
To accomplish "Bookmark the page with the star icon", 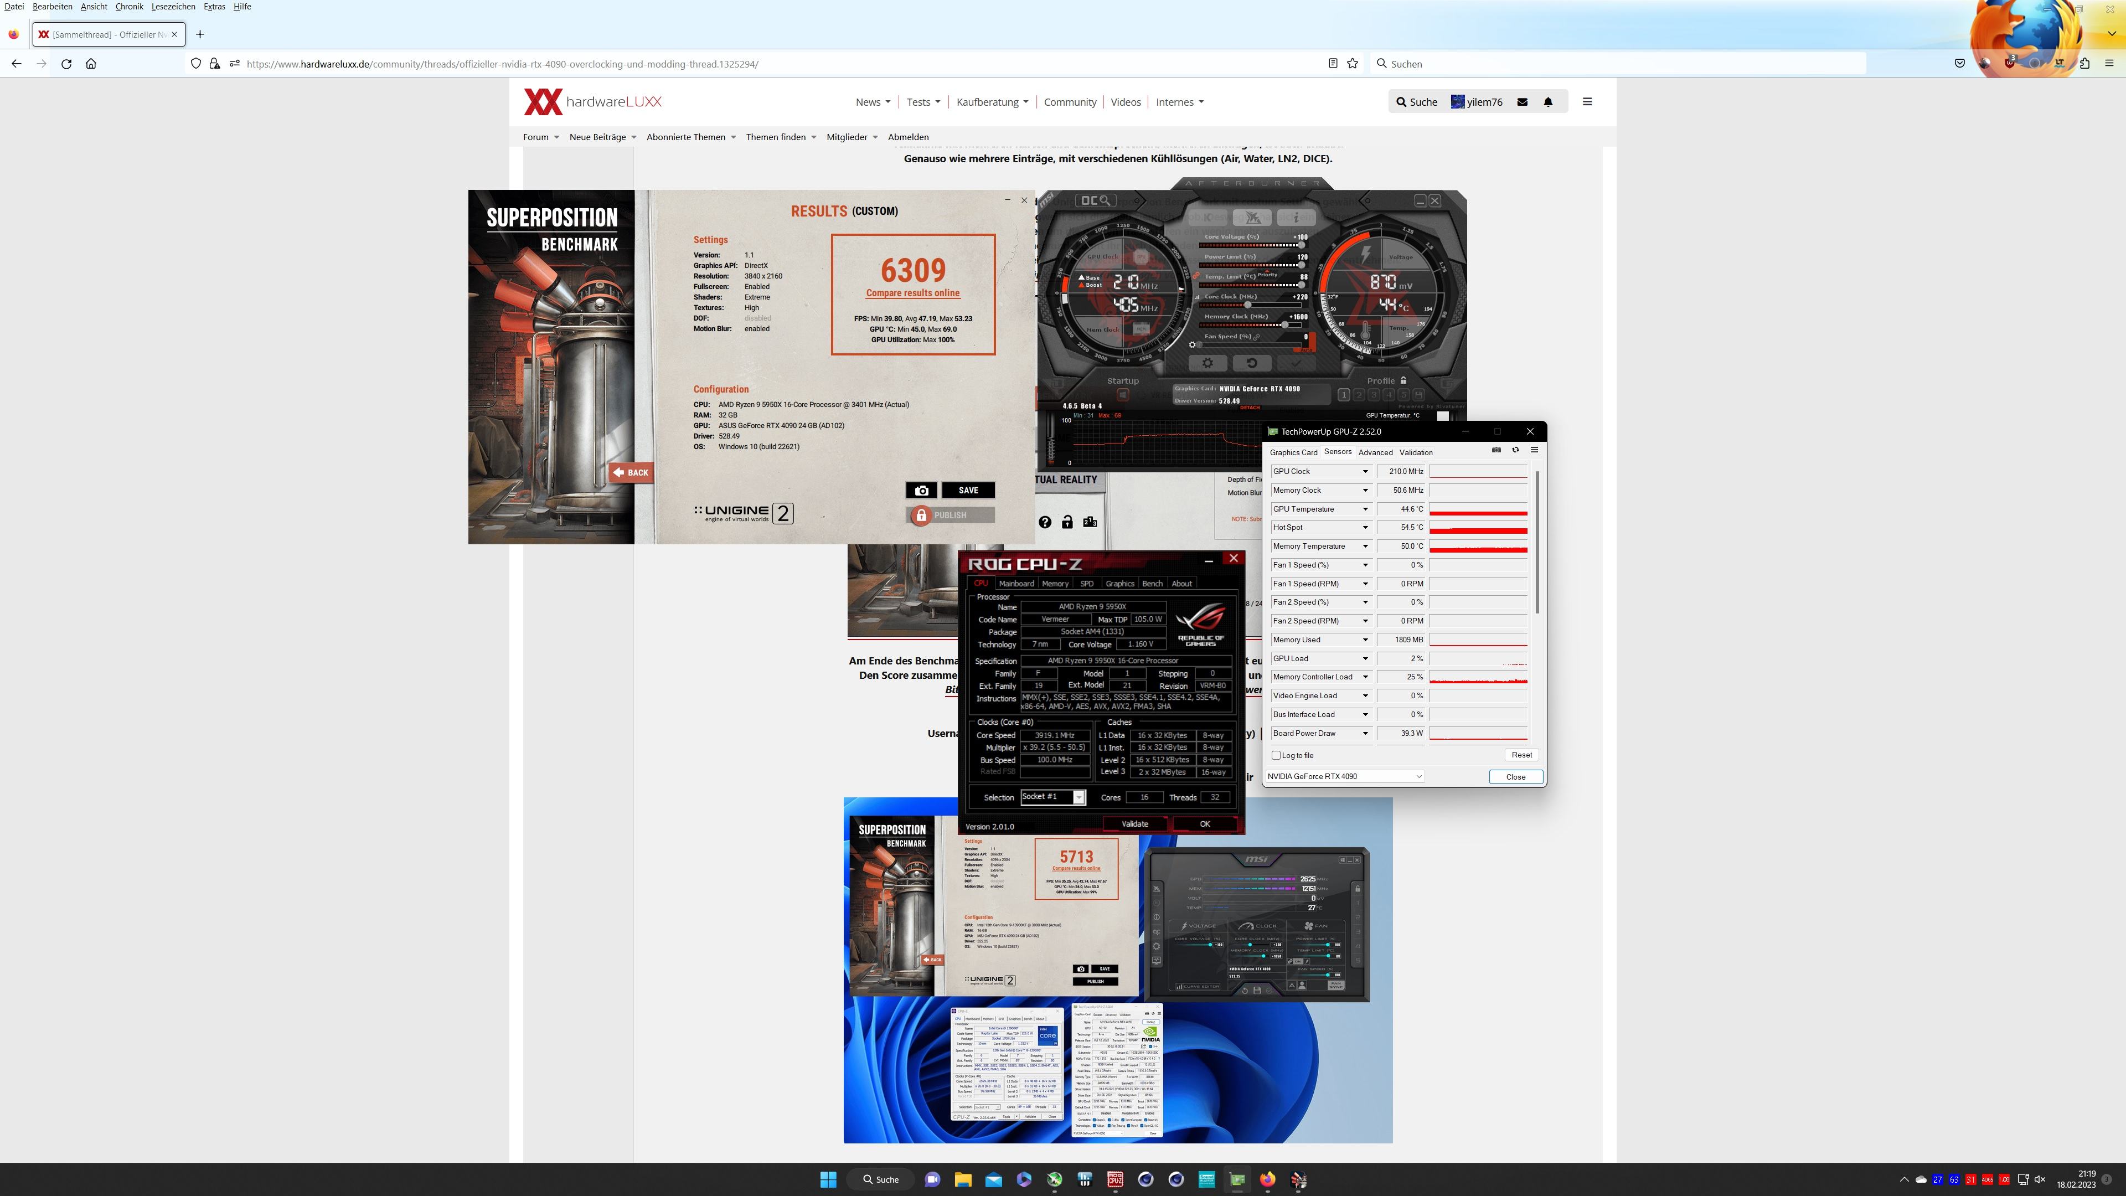I will point(1353,64).
